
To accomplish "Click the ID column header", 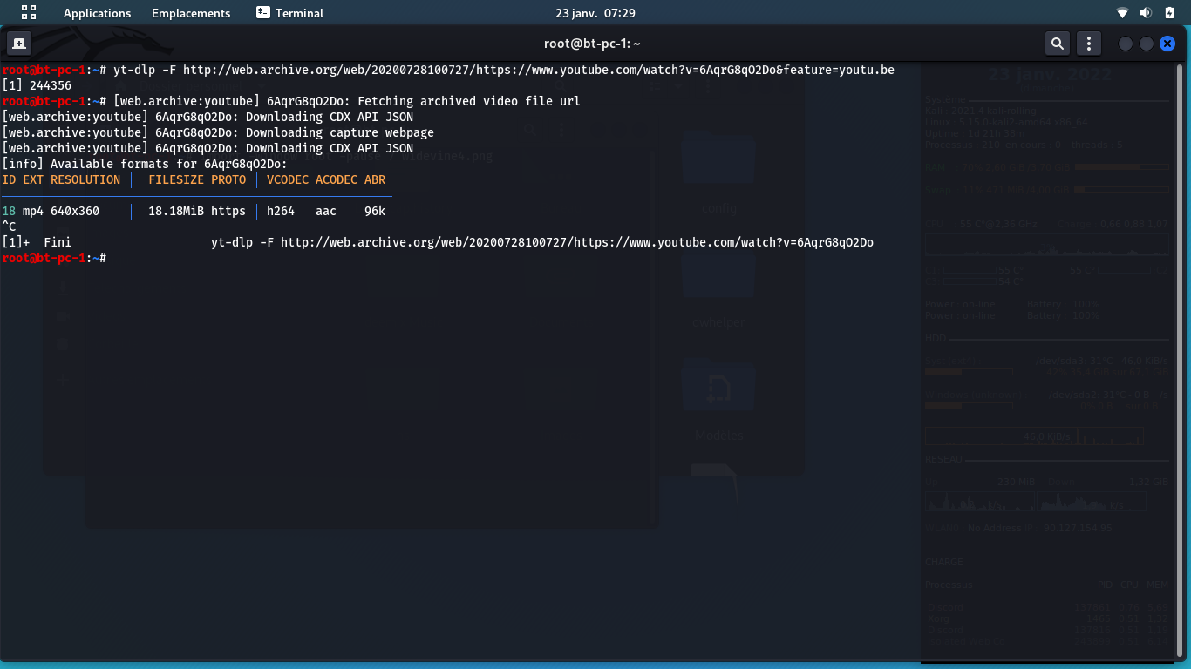I will (9, 179).
